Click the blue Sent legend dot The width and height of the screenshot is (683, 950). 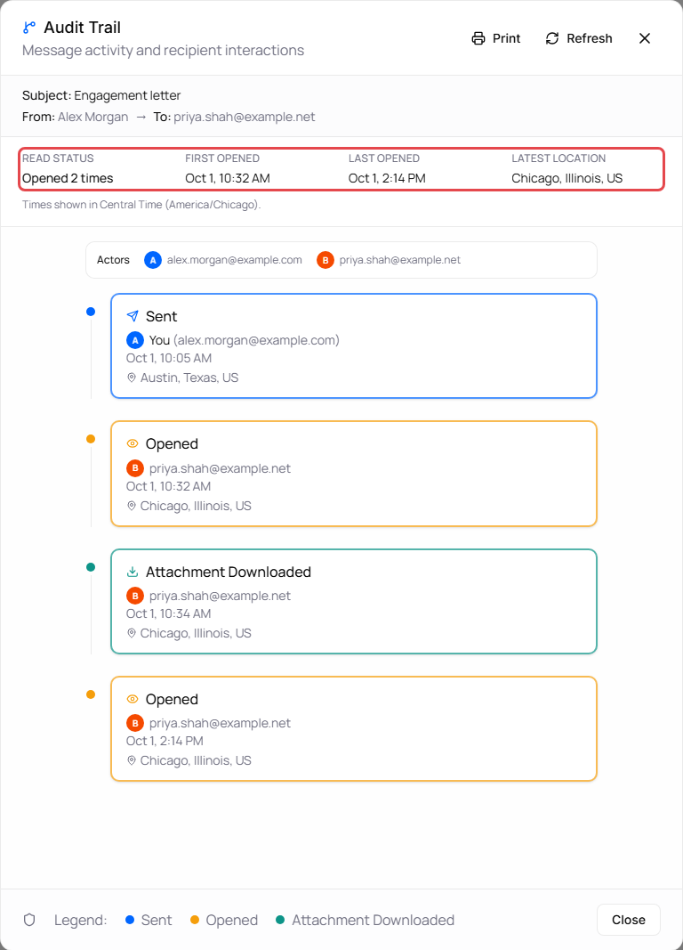(130, 920)
